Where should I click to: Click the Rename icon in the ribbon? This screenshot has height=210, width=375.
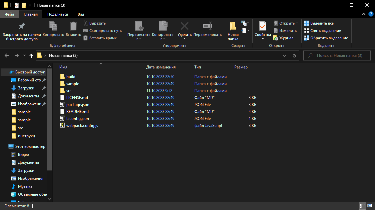coord(207,26)
